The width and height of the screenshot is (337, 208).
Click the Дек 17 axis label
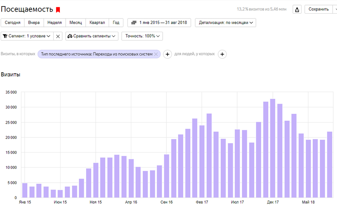pyautogui.click(x=273, y=202)
